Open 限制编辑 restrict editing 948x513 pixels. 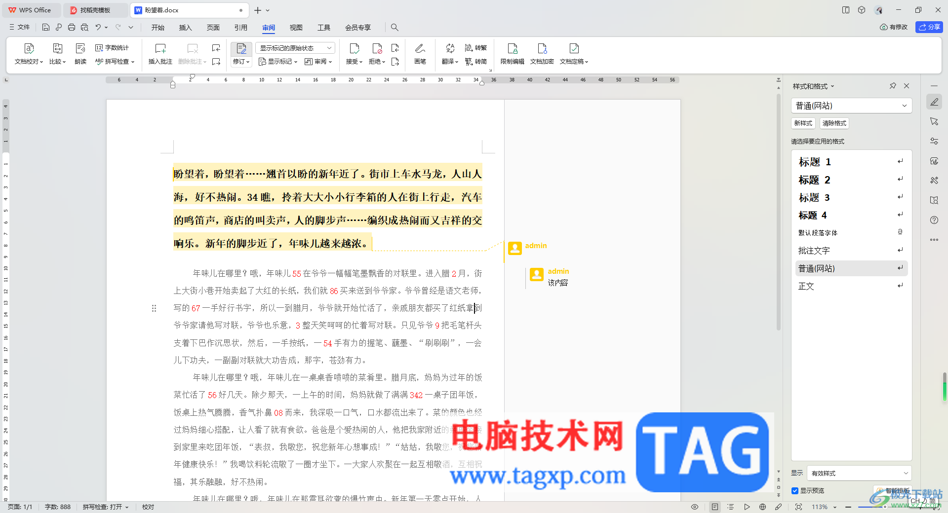(513, 54)
